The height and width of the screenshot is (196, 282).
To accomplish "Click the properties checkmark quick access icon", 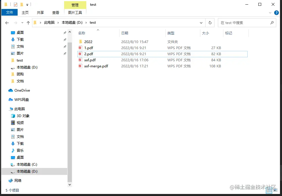I will tap(16, 5).
